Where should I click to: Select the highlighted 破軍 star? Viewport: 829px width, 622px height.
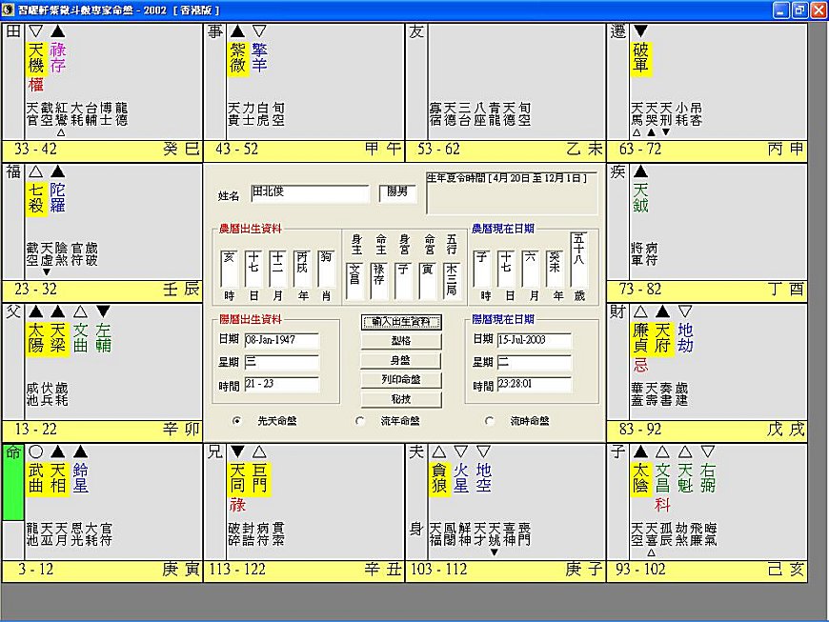[642, 57]
